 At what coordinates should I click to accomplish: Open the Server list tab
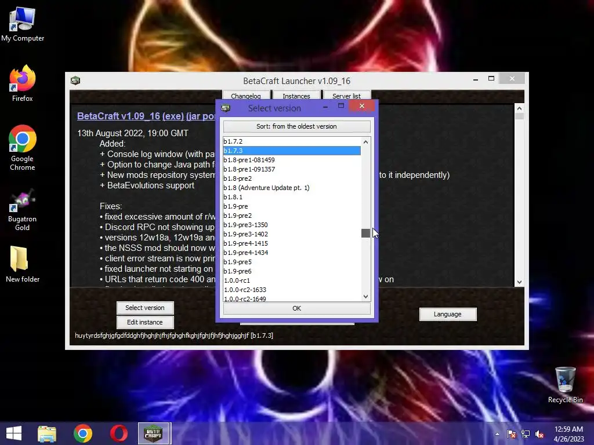347,96
